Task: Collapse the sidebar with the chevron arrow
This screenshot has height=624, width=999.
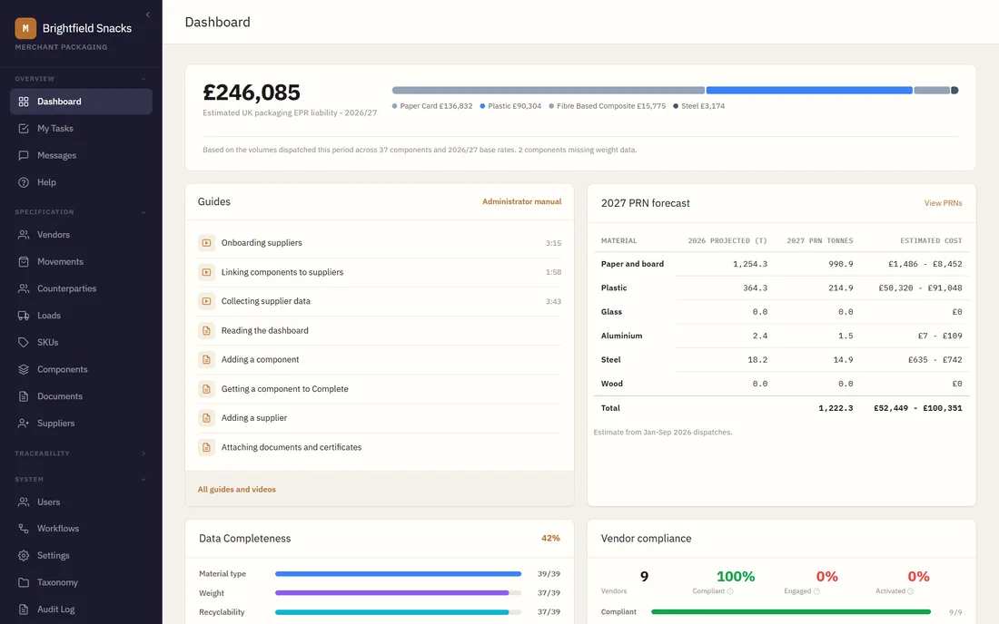Action: pos(148,15)
